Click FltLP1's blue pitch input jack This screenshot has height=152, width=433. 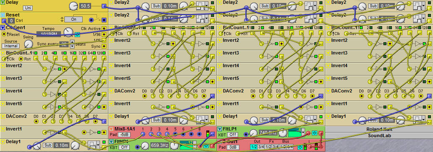pos(246,134)
